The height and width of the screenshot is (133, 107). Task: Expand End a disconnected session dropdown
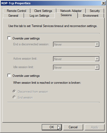tap(97, 44)
